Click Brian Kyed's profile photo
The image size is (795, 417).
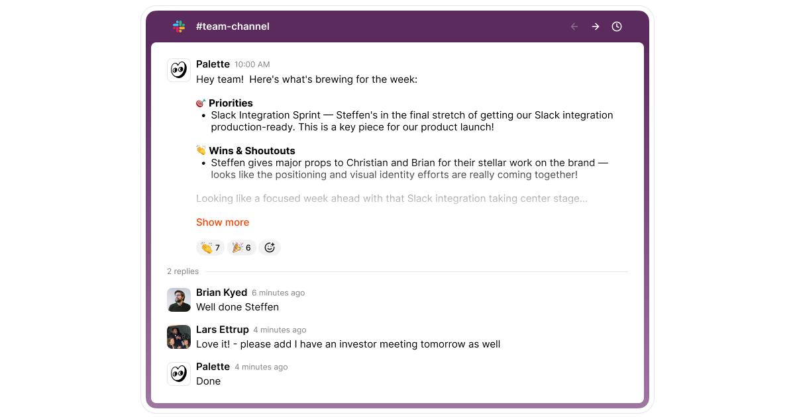179,300
